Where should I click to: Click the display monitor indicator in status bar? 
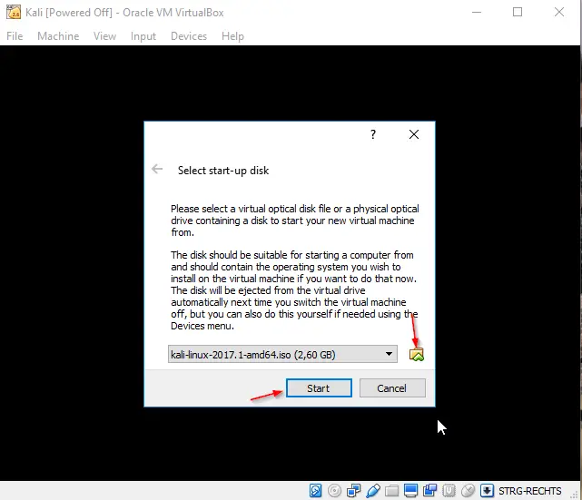[410, 490]
